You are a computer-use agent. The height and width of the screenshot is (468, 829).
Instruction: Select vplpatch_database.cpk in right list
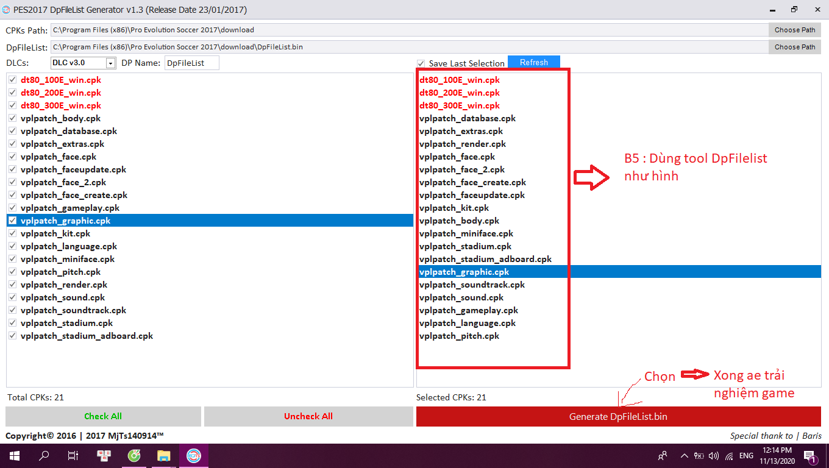(468, 118)
